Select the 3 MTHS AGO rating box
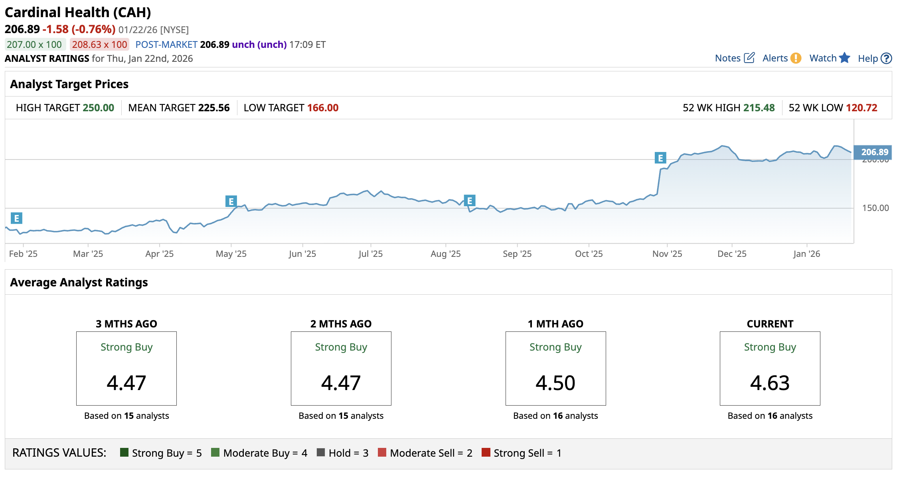The height and width of the screenshot is (477, 897). (126, 368)
